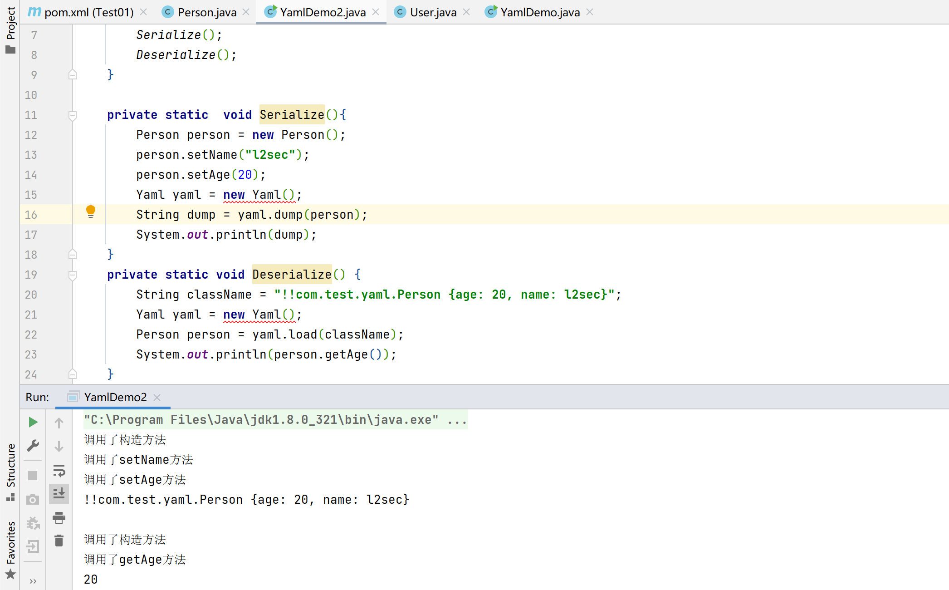Toggle scroll to end of console
Image resolution: width=949 pixels, height=590 pixels.
(x=59, y=493)
